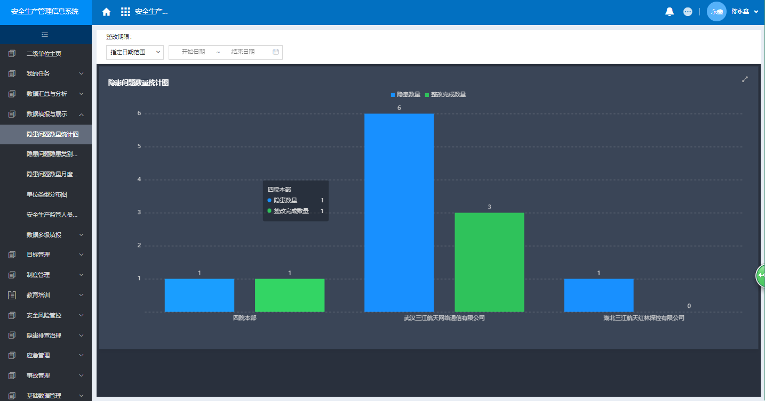Click the icon beside 应急管理
The height and width of the screenshot is (401, 765).
(x=12, y=355)
